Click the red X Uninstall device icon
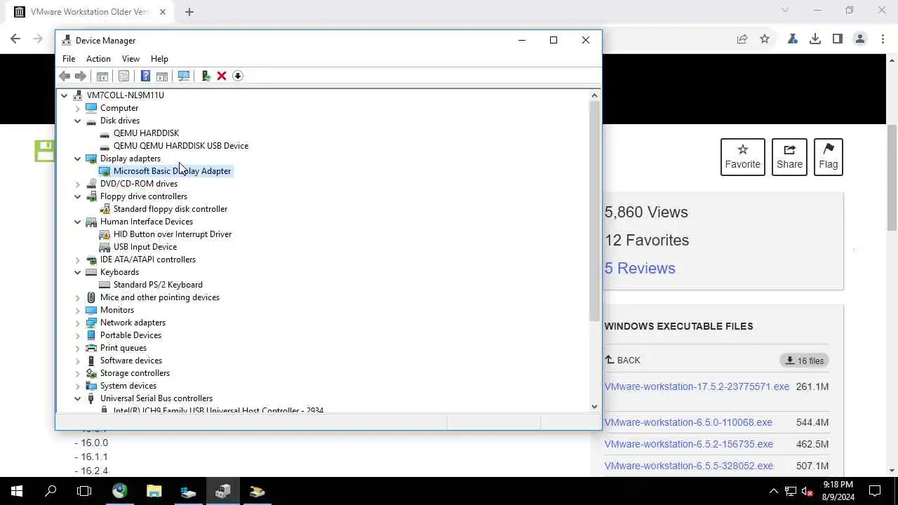Viewport: 898px width, 505px height. point(222,76)
